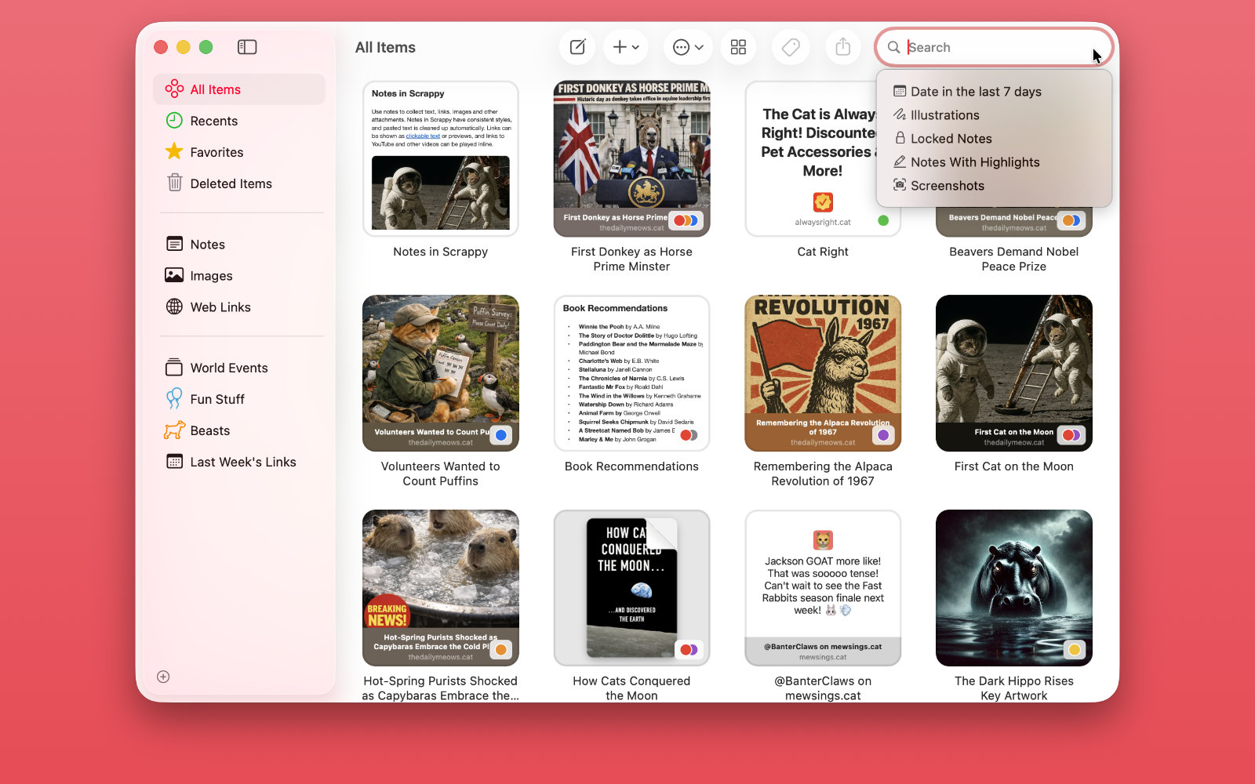The height and width of the screenshot is (784, 1255).
Task: Select the Screenshots search filter
Action: [x=947, y=185]
